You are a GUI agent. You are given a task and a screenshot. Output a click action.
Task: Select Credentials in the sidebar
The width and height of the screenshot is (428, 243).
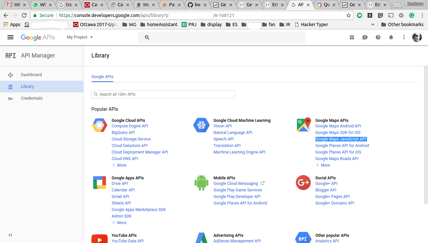click(41, 98)
